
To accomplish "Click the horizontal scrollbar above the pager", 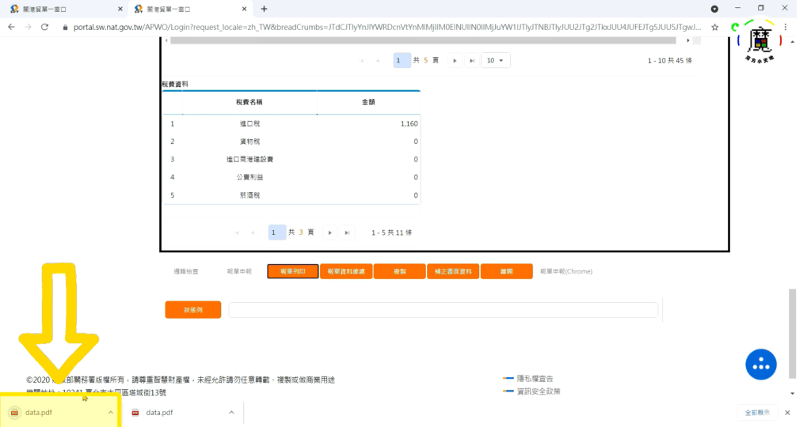I will tap(423, 40).
